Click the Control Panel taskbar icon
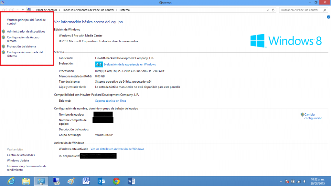The width and height of the screenshot is (331, 186). click(x=41, y=181)
